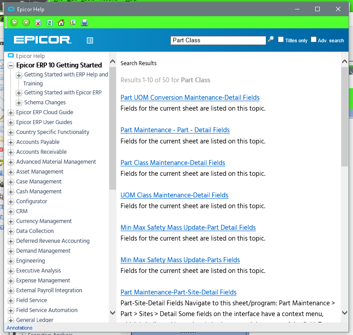This screenshot has height=335, width=353.
Task: Expand the Asset Management node
Action: 11,172
